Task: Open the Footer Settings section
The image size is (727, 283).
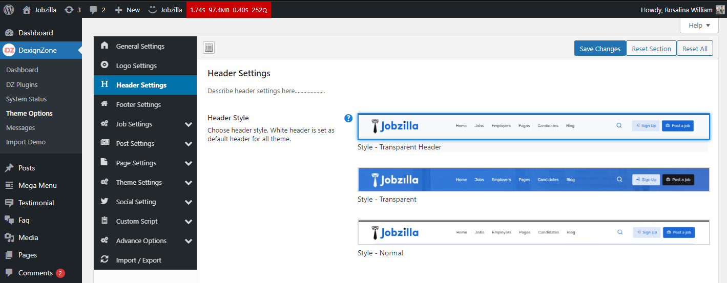Action: [x=138, y=104]
